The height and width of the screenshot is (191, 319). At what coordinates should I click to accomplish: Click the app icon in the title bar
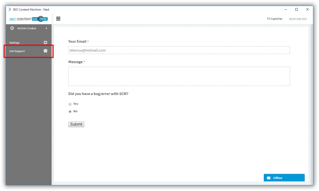[x=10, y=9]
